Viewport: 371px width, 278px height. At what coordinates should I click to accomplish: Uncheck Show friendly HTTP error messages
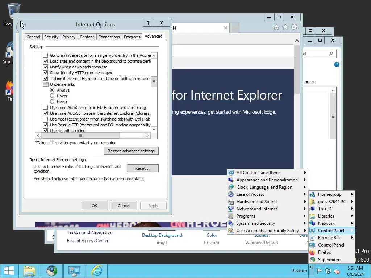pyautogui.click(x=45, y=72)
